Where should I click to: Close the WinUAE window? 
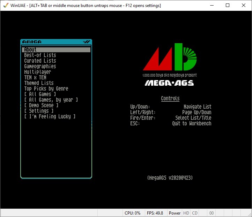tap(243, 5)
